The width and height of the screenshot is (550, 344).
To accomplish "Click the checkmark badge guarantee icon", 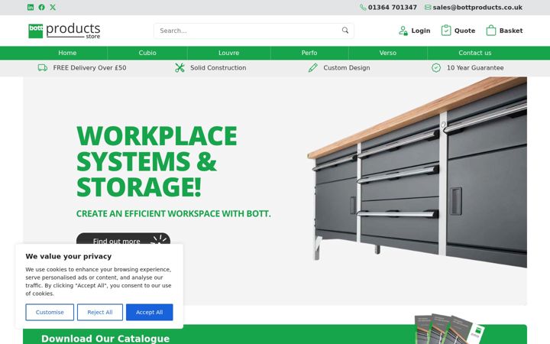I will click(x=436, y=68).
